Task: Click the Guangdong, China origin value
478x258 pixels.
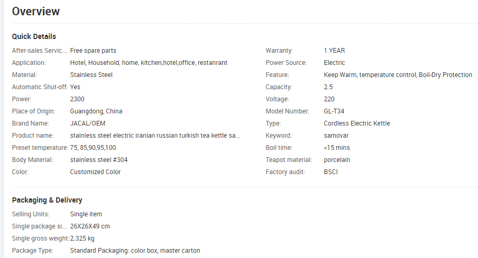Action: click(x=96, y=111)
